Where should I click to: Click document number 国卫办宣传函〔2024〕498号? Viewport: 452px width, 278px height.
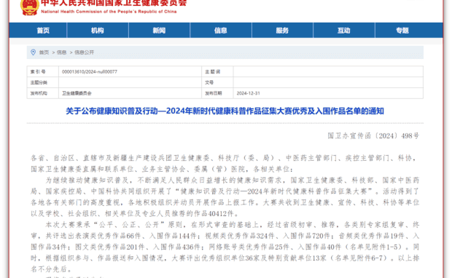tap(373, 136)
